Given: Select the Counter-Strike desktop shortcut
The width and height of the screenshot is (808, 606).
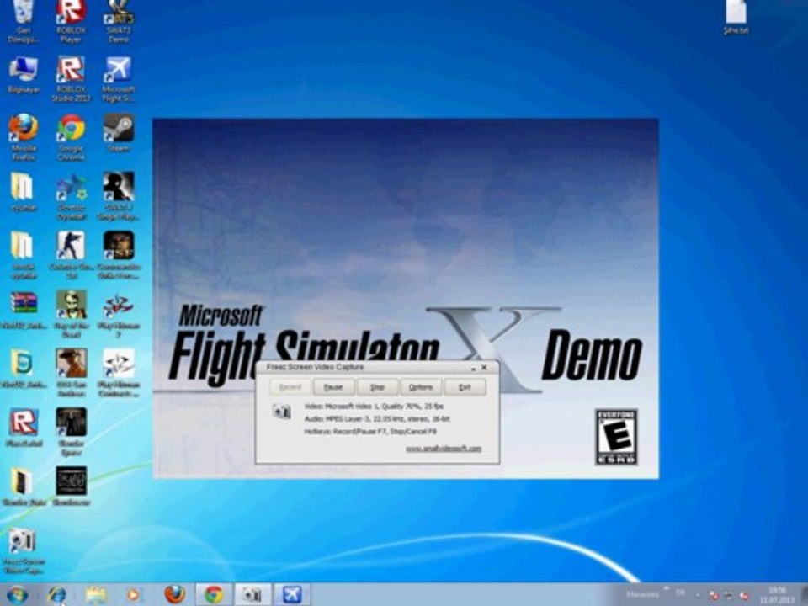Looking at the screenshot, I should (x=71, y=255).
